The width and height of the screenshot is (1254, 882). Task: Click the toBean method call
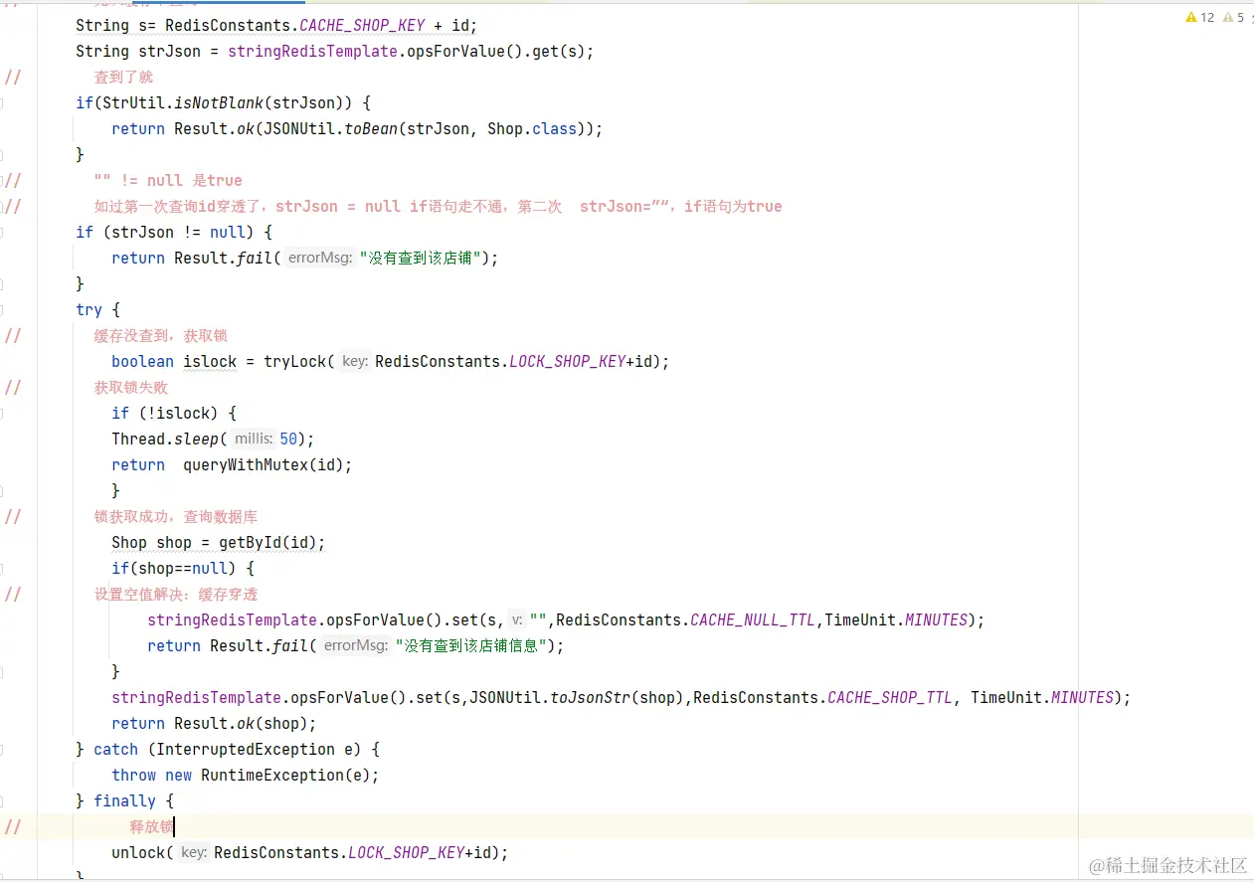click(371, 128)
